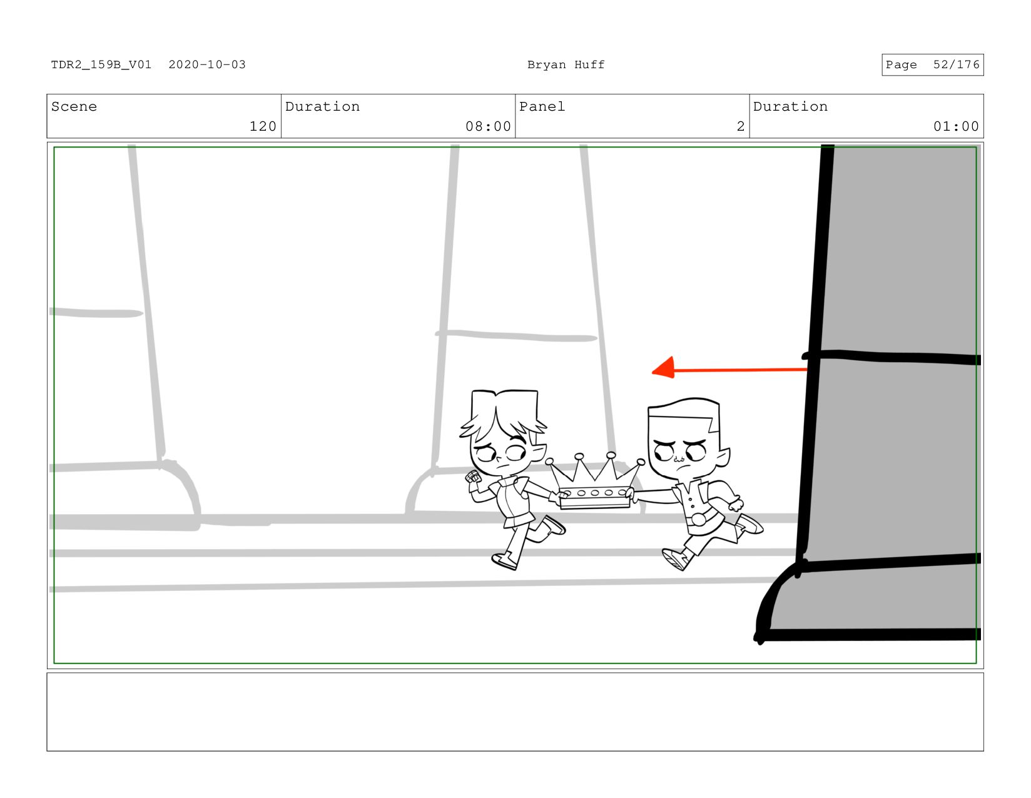Click the panel number 2
Viewport: 1031px width, 798px height.
point(741,126)
